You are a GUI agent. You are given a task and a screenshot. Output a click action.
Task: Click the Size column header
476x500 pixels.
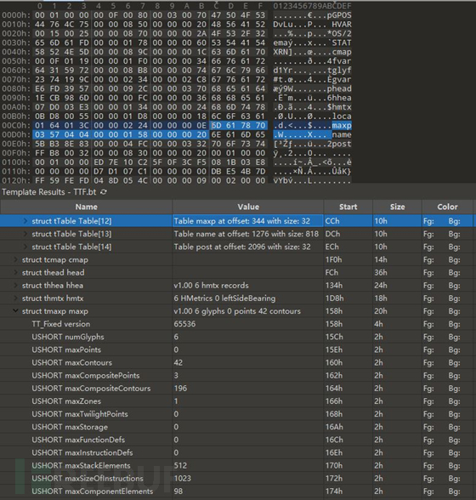pyautogui.click(x=397, y=207)
